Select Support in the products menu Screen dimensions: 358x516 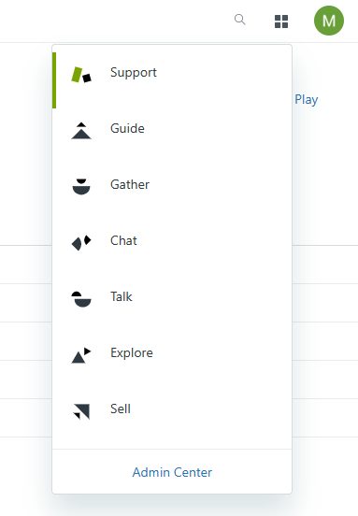click(x=172, y=80)
